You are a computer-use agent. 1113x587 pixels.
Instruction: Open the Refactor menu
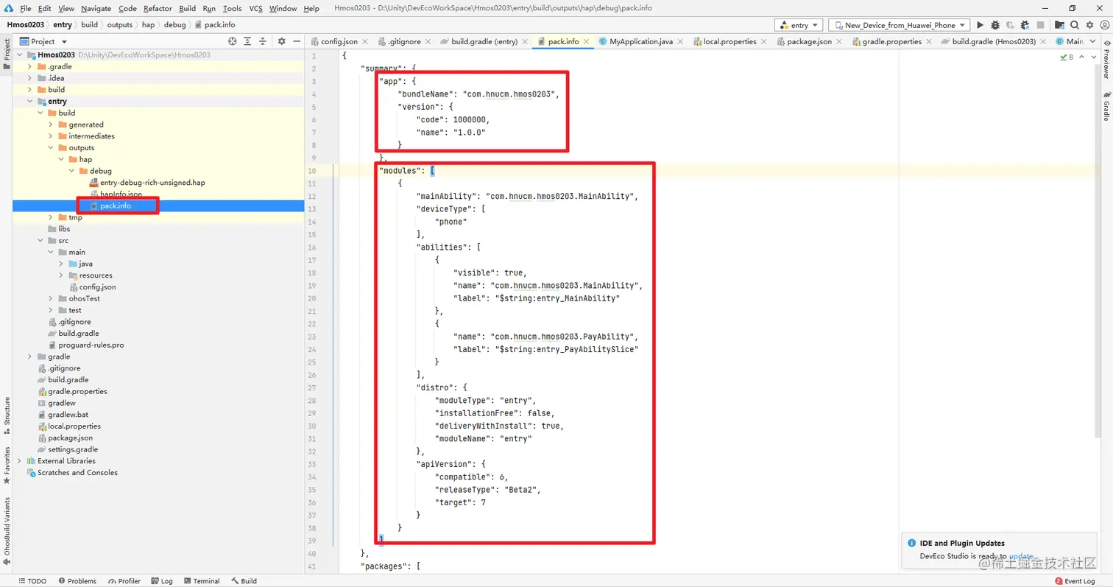point(158,8)
